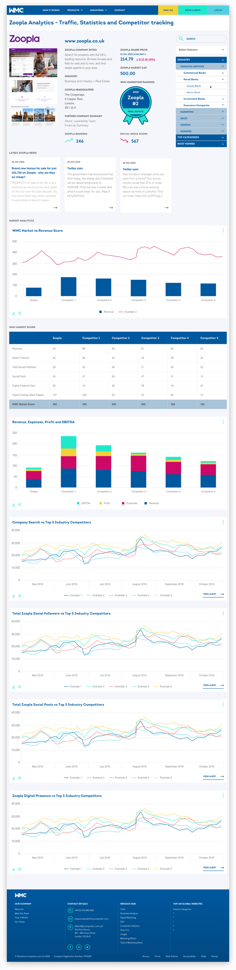
Task: Click the EBITDA legend swatch
Action: pyautogui.click(x=78, y=503)
